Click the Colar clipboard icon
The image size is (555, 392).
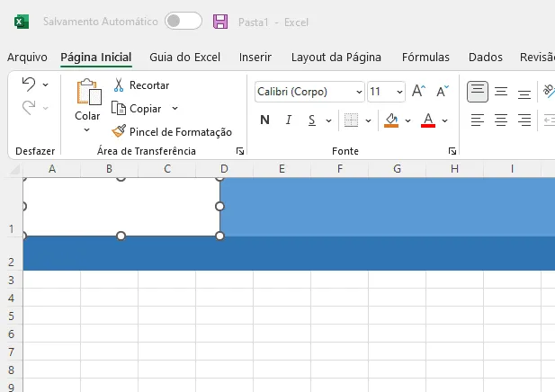click(x=88, y=92)
